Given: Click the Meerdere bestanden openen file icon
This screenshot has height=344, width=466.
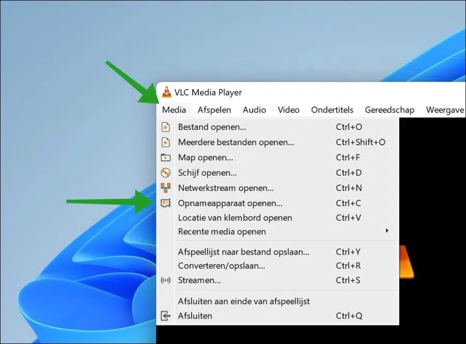Looking at the screenshot, I should (x=166, y=142).
